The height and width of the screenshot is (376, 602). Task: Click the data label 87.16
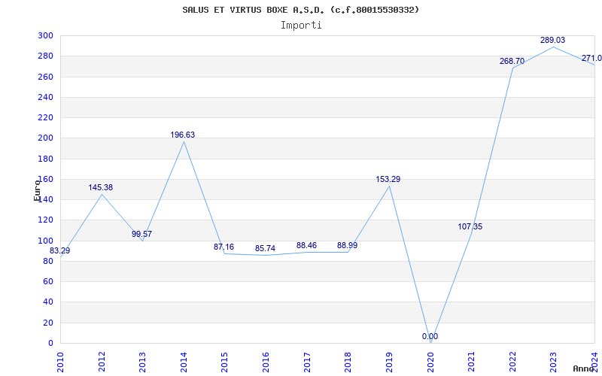click(x=223, y=247)
